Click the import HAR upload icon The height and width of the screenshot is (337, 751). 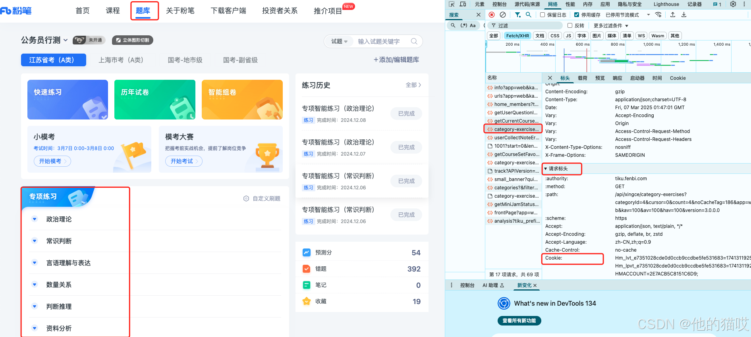pyautogui.click(x=673, y=15)
